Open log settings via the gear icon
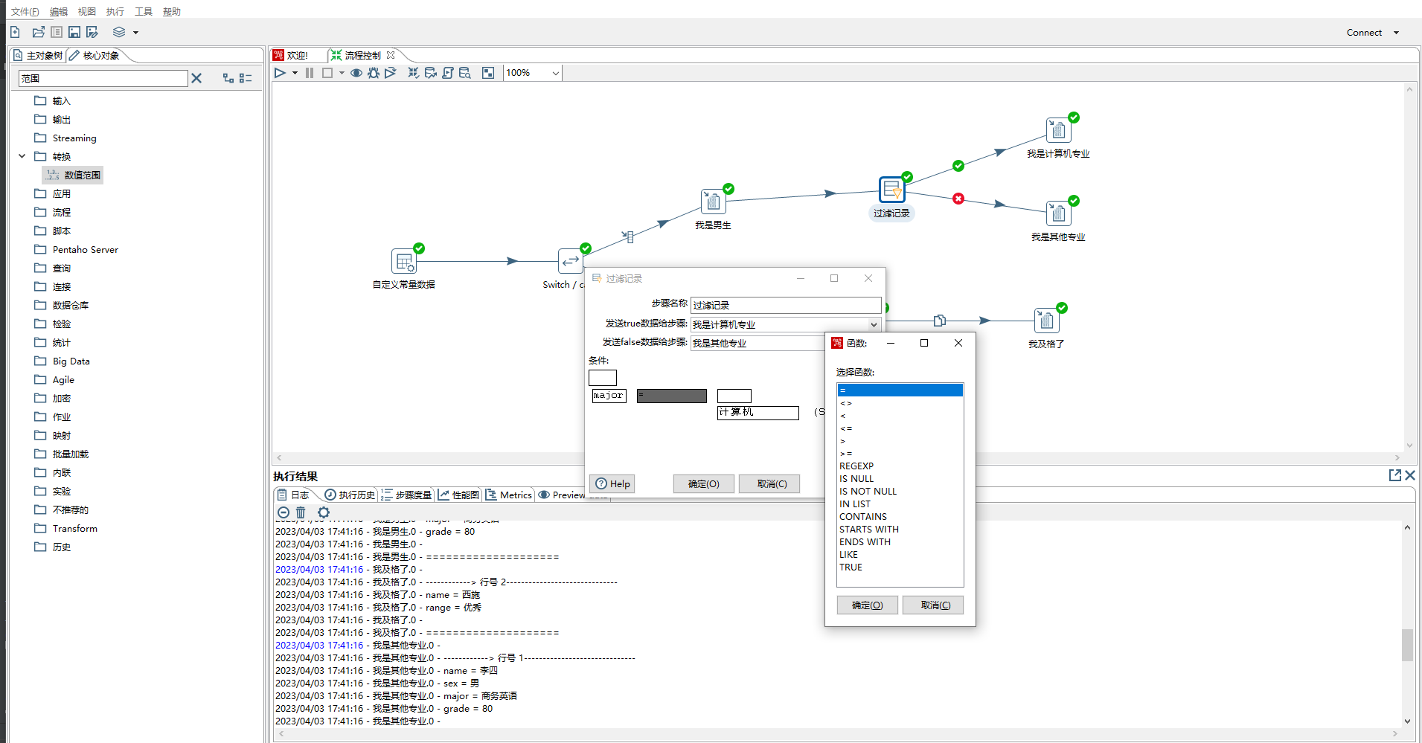 click(x=323, y=512)
